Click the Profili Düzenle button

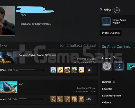111,33
